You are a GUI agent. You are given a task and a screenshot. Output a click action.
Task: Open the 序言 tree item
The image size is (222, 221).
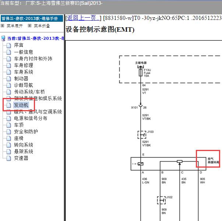click(x=18, y=45)
